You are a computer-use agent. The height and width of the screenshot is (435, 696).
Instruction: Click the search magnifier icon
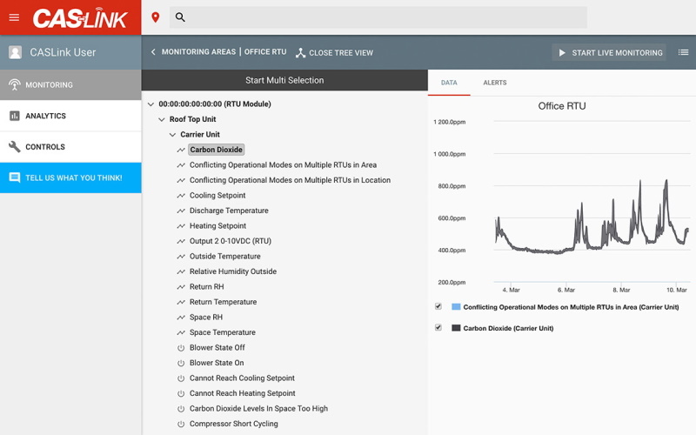180,17
